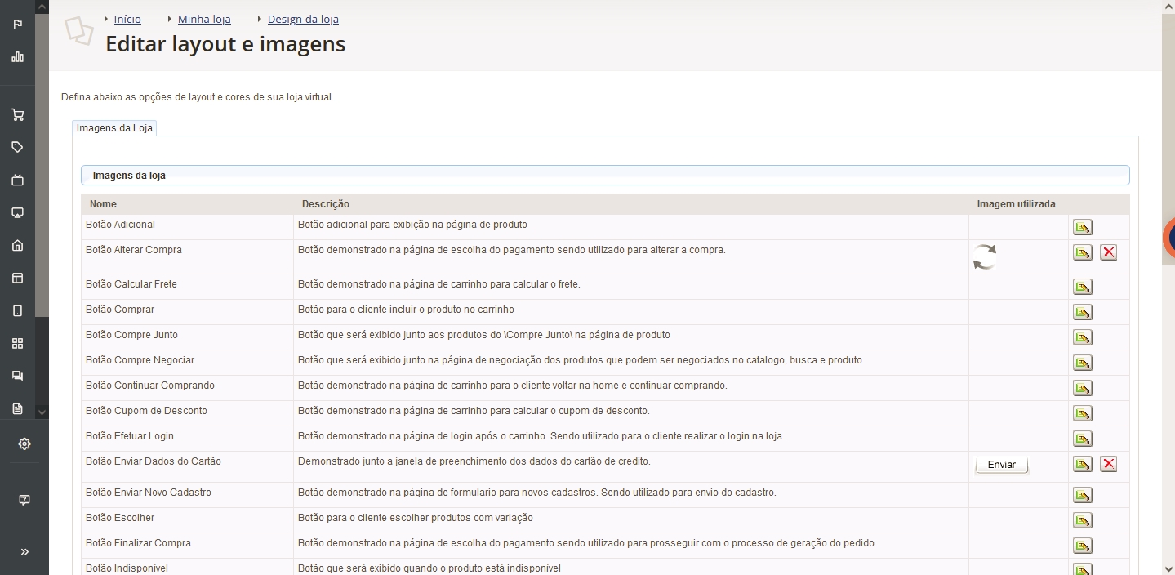Navigate to Minha loja breadcrumb

click(204, 19)
